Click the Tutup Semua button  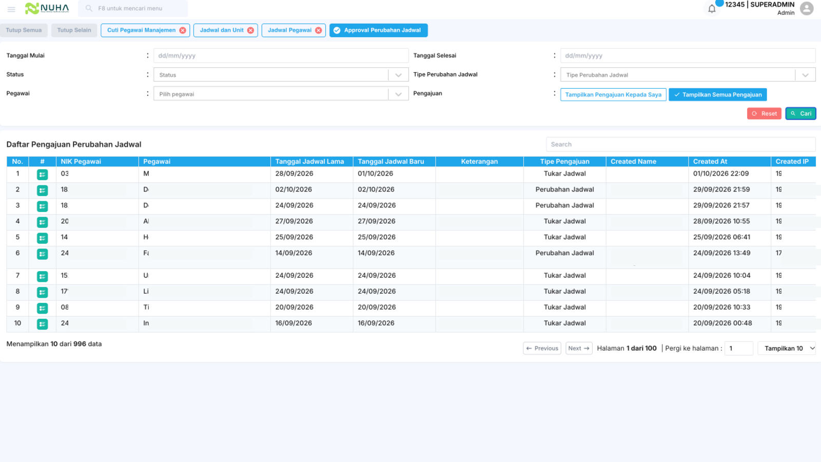click(24, 30)
